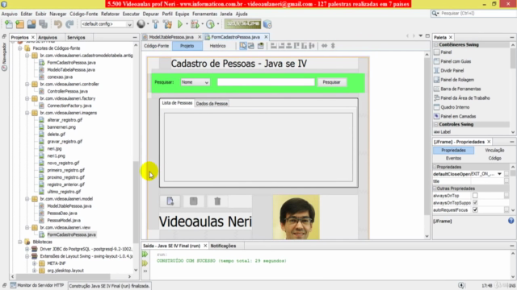Open the Arquivo menu

click(9, 14)
